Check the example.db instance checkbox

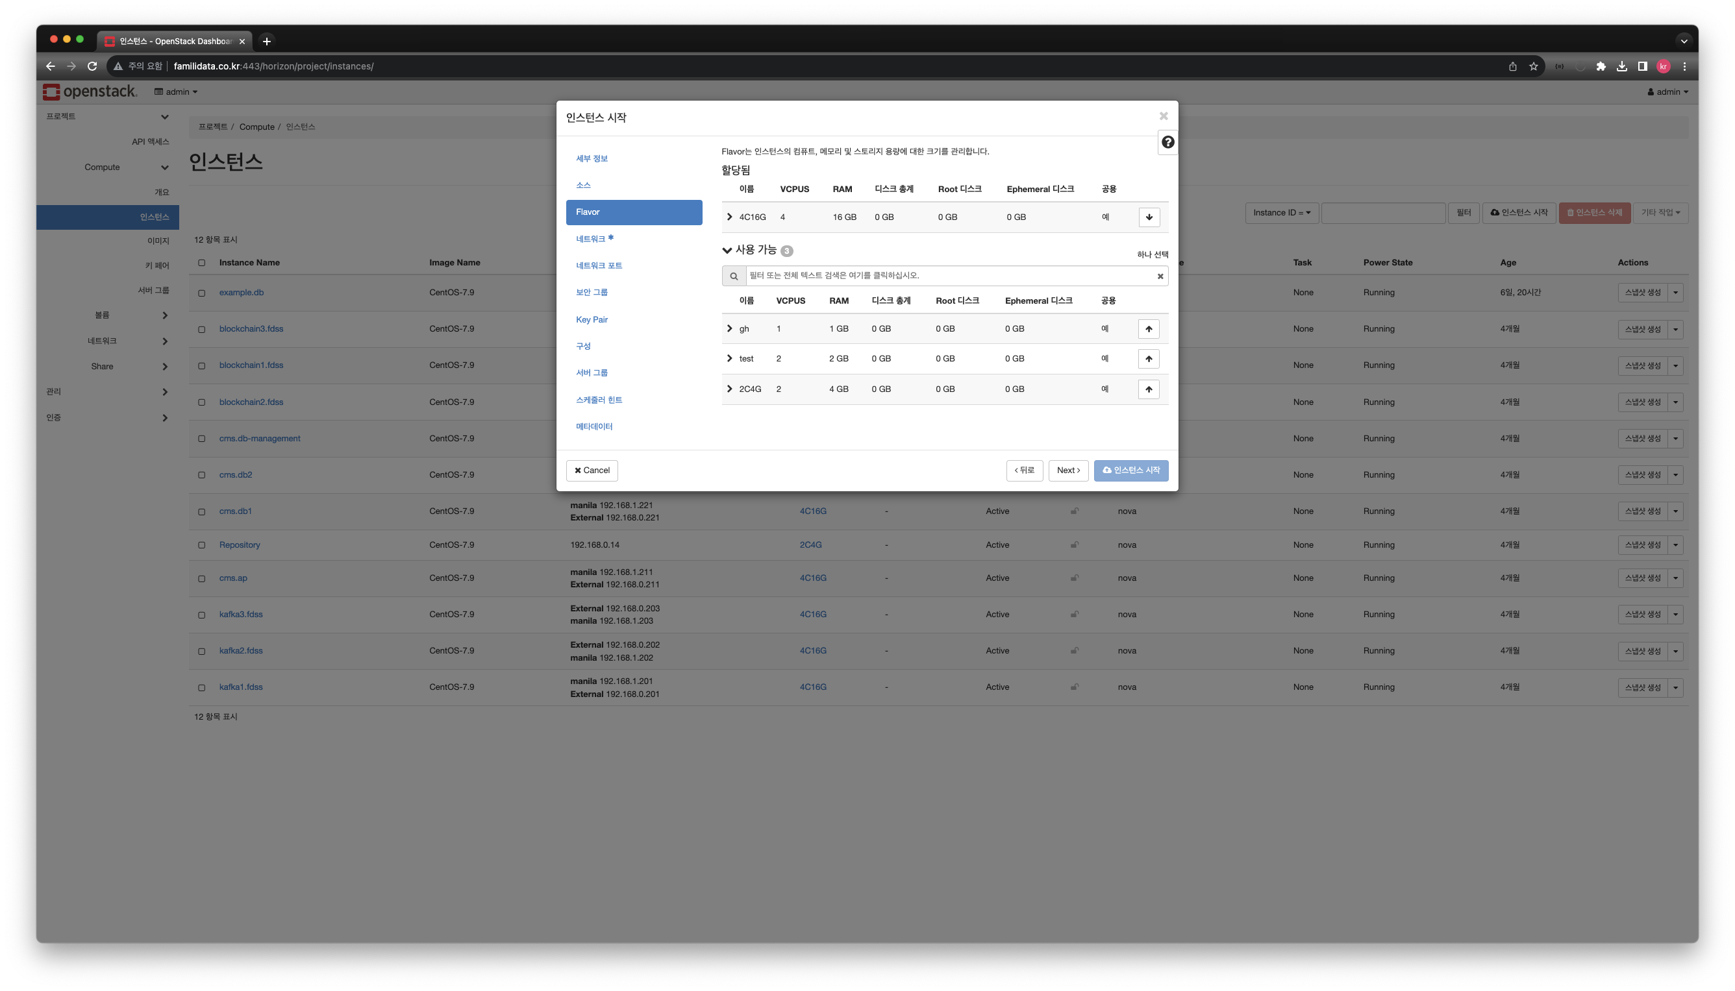pos(201,293)
